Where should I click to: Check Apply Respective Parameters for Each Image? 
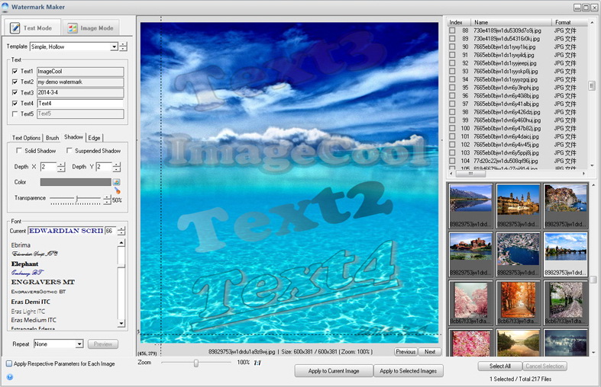[9, 363]
